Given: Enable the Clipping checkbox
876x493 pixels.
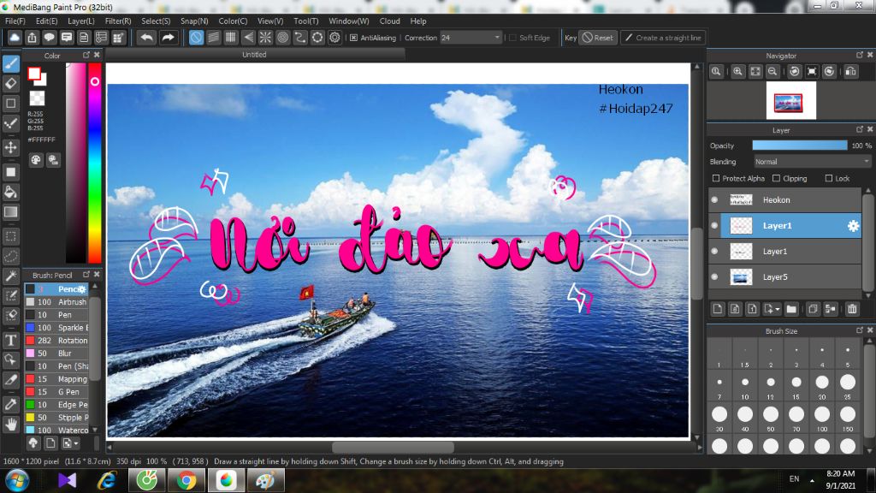Looking at the screenshot, I should click(776, 178).
